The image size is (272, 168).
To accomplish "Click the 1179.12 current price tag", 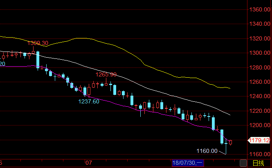I will [x=259, y=140].
